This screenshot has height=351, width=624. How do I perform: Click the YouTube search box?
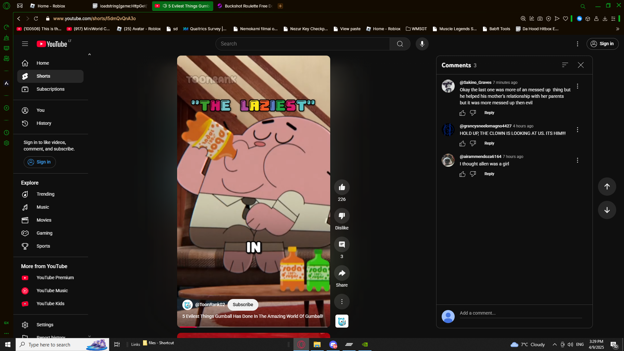(x=303, y=44)
